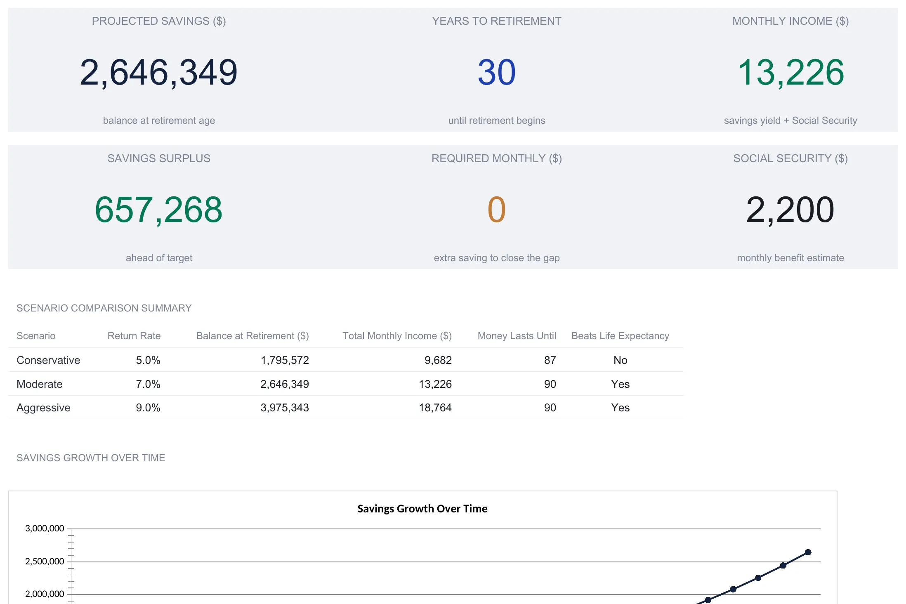This screenshot has width=906, height=604.
Task: Click the 87 money-lasts-until cell
Action: click(x=550, y=360)
